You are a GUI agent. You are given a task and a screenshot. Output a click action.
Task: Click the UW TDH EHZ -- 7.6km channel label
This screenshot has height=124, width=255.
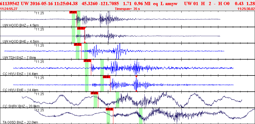[19, 57]
